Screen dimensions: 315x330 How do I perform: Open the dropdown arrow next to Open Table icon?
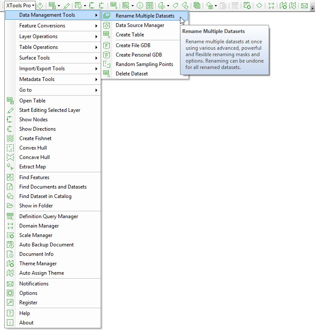tap(59, 6)
